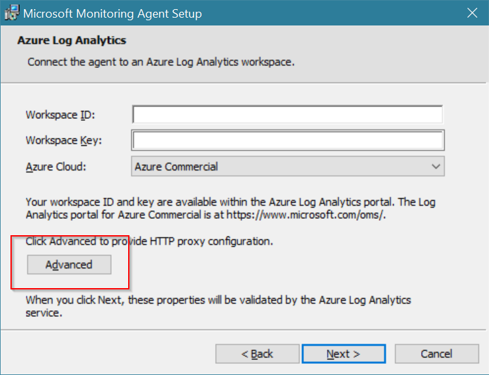
Task: Focus the Workspace Key text box
Action: (288, 140)
